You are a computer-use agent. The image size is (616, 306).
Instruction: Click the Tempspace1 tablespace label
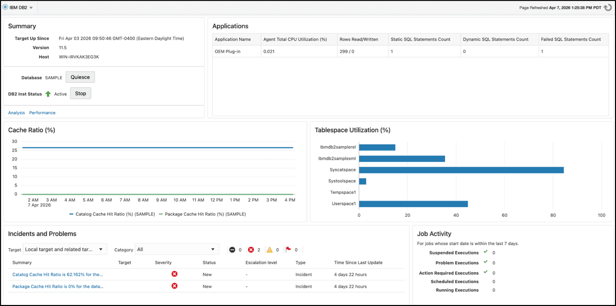342,192
